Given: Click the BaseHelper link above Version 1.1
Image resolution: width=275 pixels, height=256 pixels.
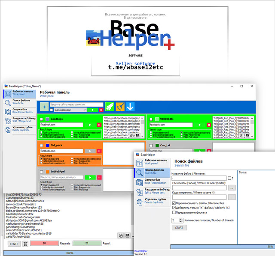Looking at the screenshot, I should (x=141, y=251).
